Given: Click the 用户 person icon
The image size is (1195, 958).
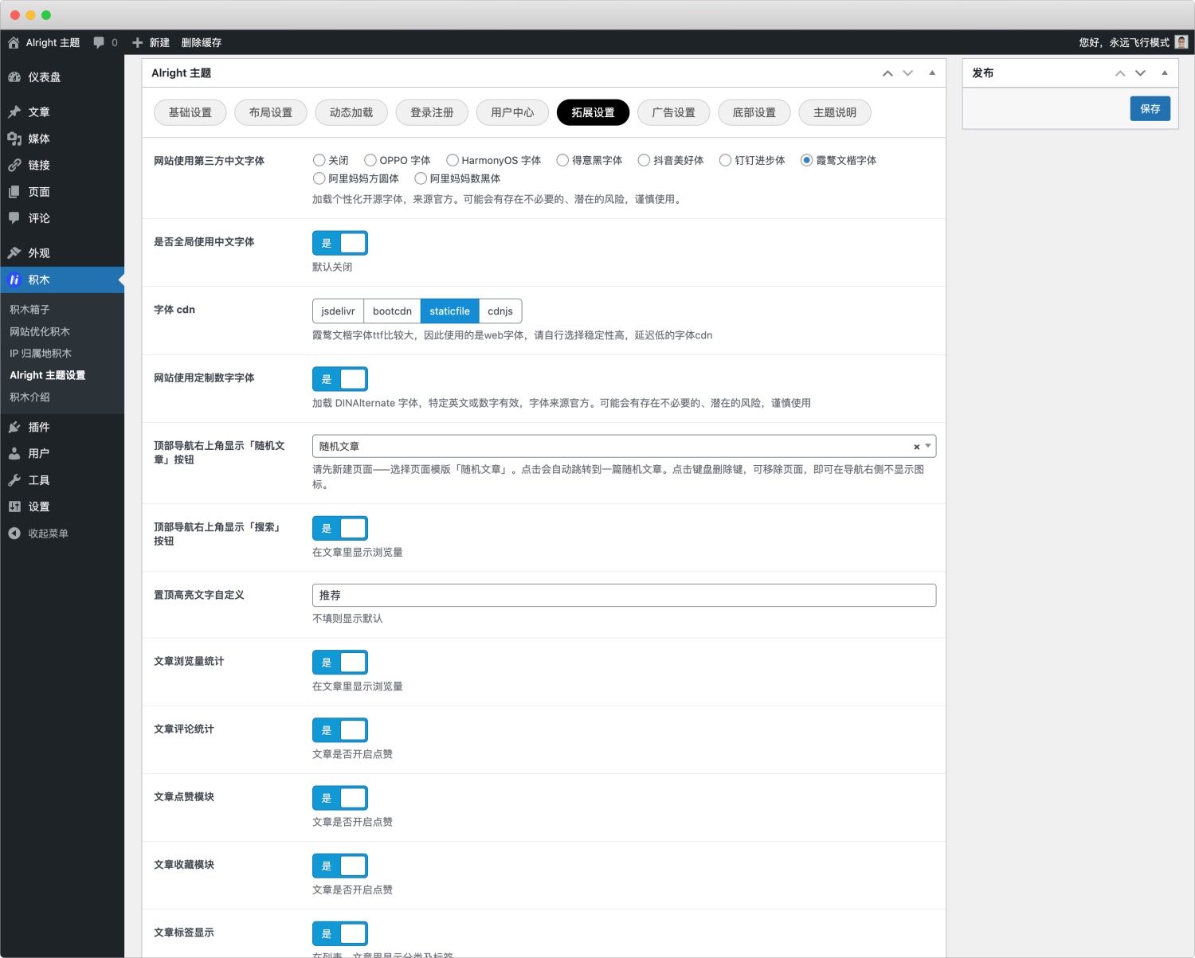Looking at the screenshot, I should (14, 453).
